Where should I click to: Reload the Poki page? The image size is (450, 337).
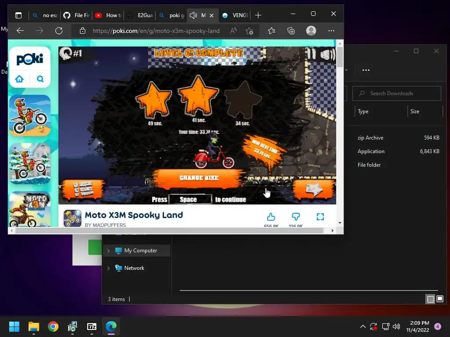(59, 31)
